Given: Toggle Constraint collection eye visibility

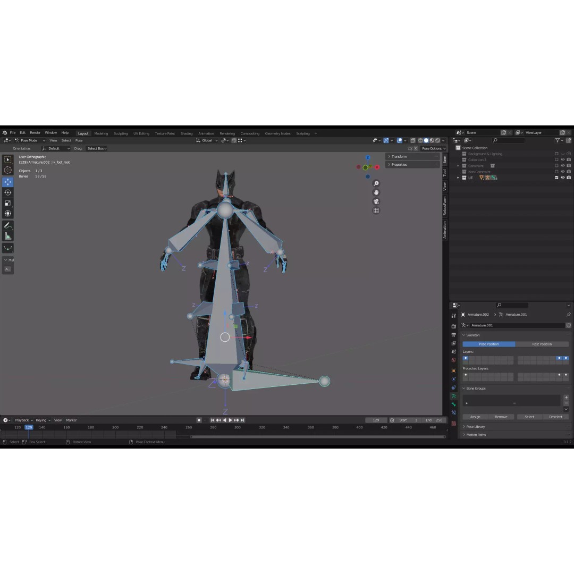Looking at the screenshot, I should click(x=563, y=165).
